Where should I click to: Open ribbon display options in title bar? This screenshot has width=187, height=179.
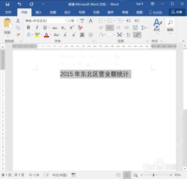tap(152, 4)
